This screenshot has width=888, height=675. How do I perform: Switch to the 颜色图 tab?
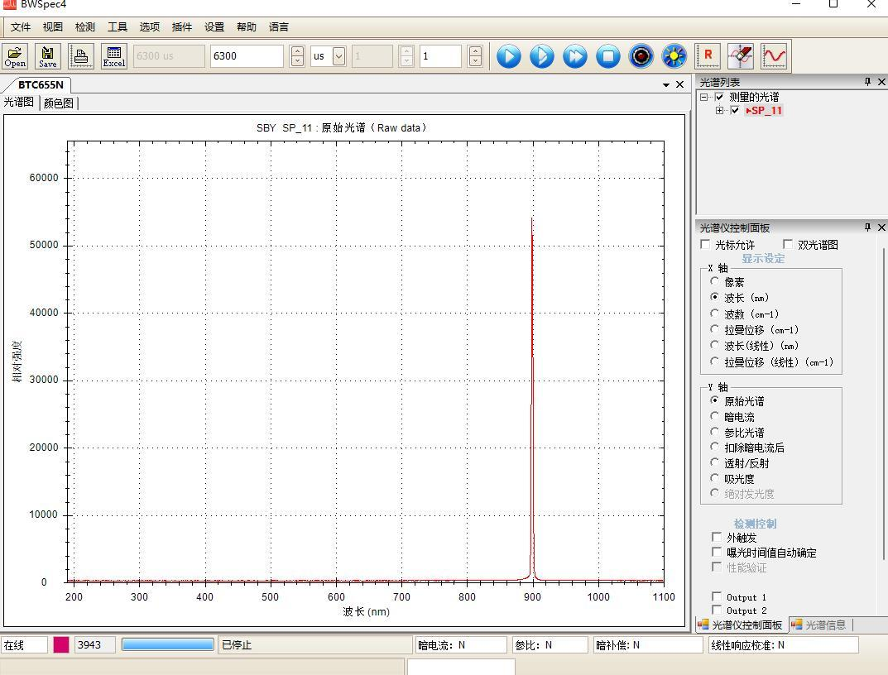tap(58, 103)
